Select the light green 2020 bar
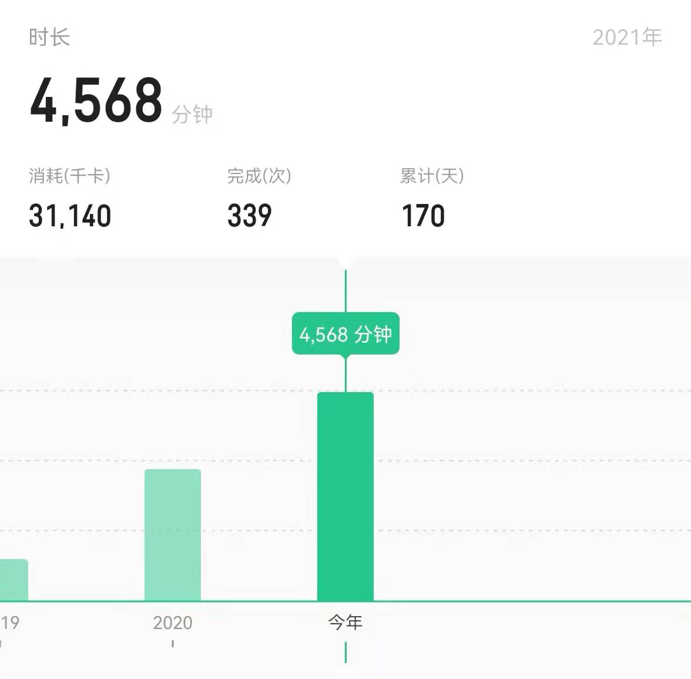The width and height of the screenshot is (691, 679). 173,535
